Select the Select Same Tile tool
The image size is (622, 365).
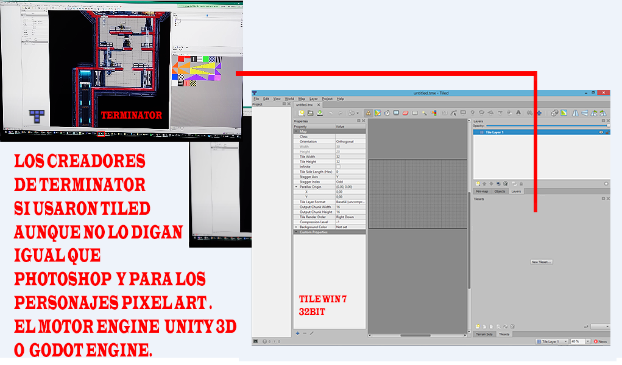pyautogui.click(x=434, y=113)
